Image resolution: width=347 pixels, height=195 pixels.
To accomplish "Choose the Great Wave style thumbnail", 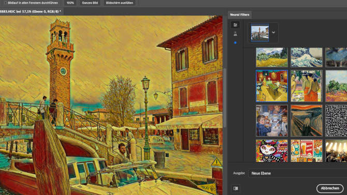I will (x=307, y=57).
